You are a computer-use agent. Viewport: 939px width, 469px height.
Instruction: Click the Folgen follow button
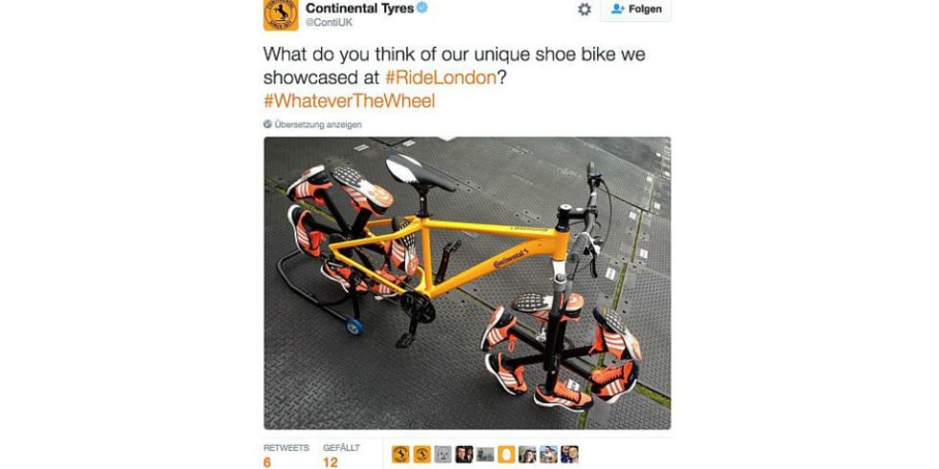(636, 9)
